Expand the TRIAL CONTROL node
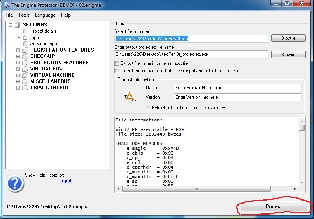Image resolution: width=314 pixels, height=219 pixels. click(18, 88)
